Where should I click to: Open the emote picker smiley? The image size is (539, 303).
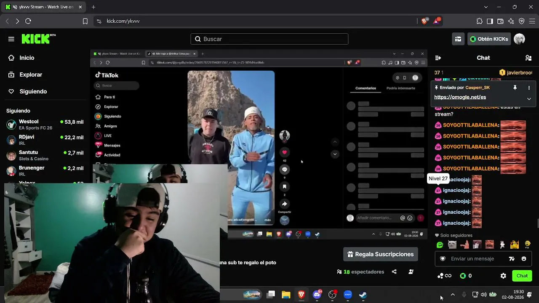(x=524, y=259)
